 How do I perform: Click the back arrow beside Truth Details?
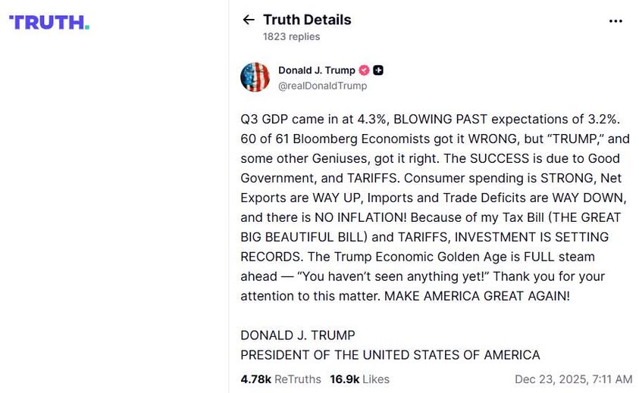[x=249, y=20]
